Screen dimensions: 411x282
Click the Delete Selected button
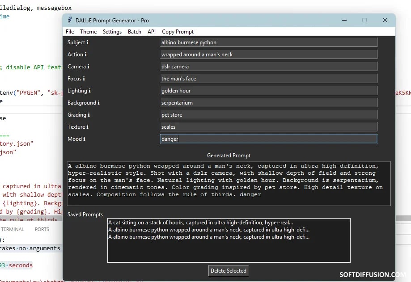[x=229, y=271]
